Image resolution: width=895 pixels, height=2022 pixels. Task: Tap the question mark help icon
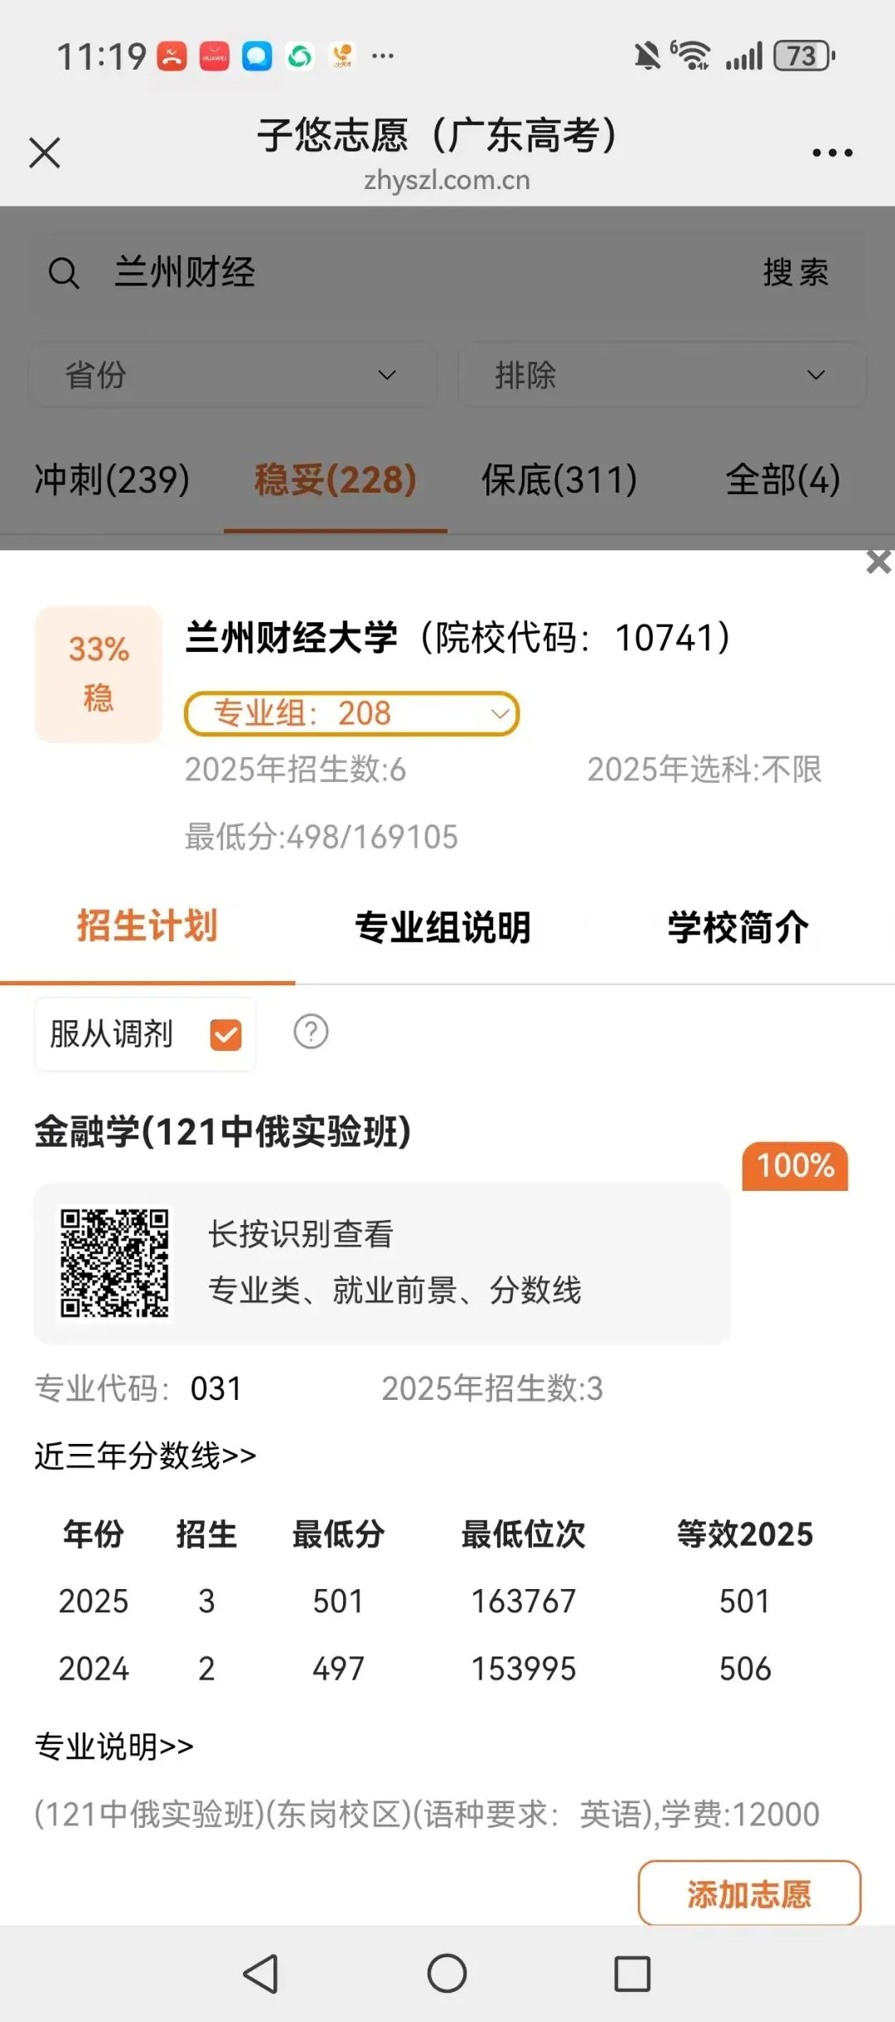coord(311,1032)
